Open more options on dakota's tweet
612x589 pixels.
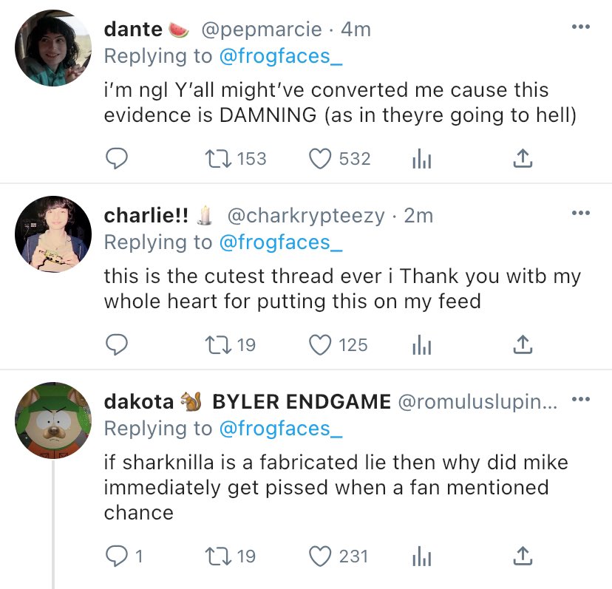(581, 401)
